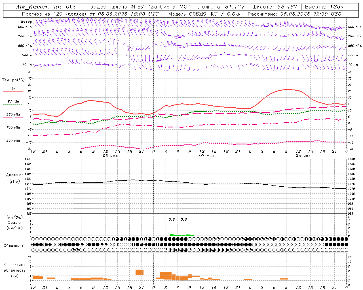
Task: Click the date label 07 мая
Action: point(206,156)
